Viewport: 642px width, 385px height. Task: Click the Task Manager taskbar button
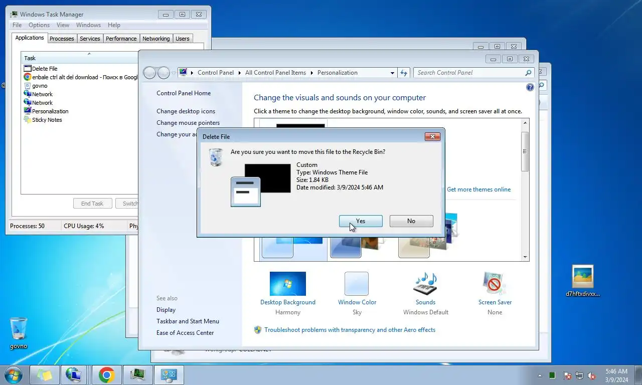pyautogui.click(x=137, y=375)
